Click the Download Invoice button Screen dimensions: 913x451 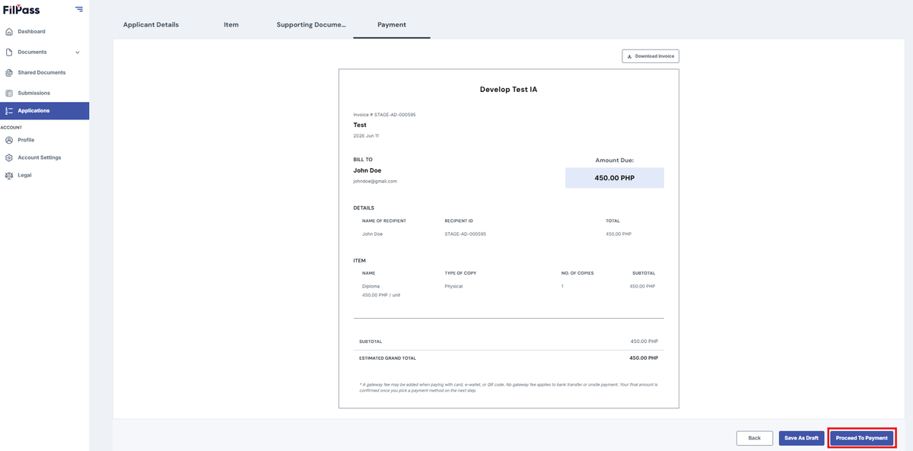(x=650, y=56)
